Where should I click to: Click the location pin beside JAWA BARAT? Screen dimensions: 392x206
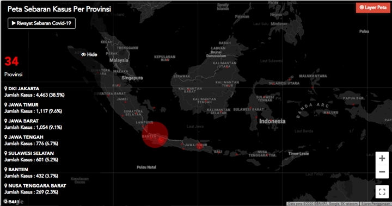coord(6,121)
